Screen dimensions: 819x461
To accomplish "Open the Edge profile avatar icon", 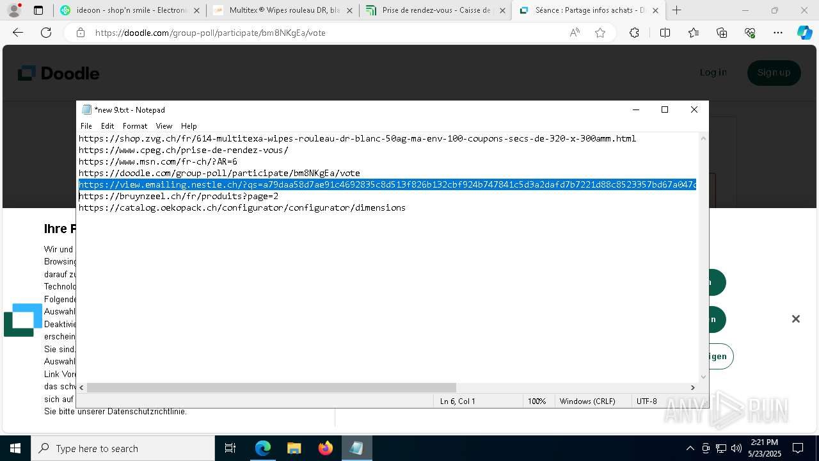I will click(14, 10).
